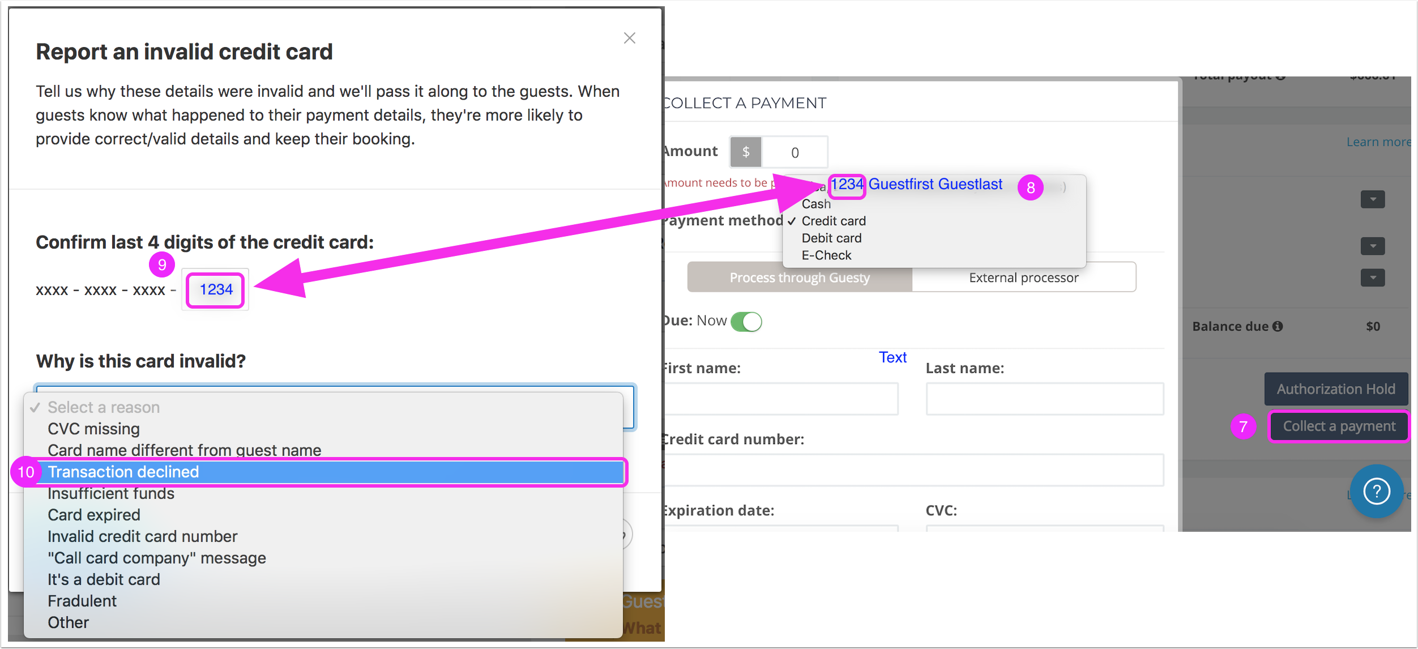
Task: Click the Amount input field
Action: 795,152
